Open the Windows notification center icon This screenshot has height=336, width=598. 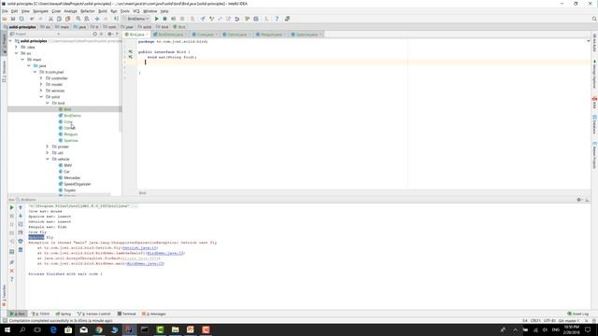coord(588,329)
